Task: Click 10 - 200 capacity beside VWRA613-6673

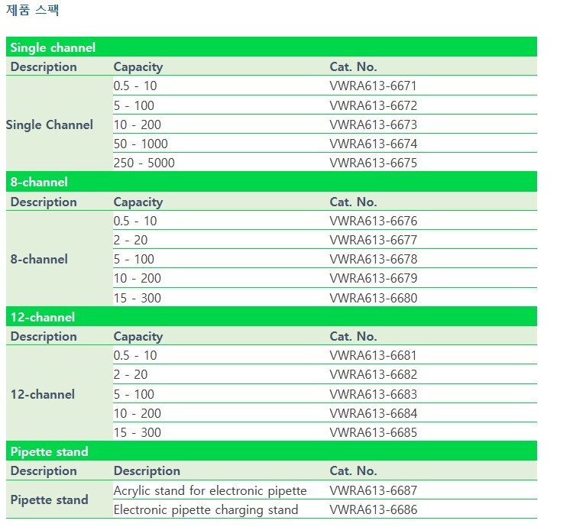Action: [x=138, y=124]
